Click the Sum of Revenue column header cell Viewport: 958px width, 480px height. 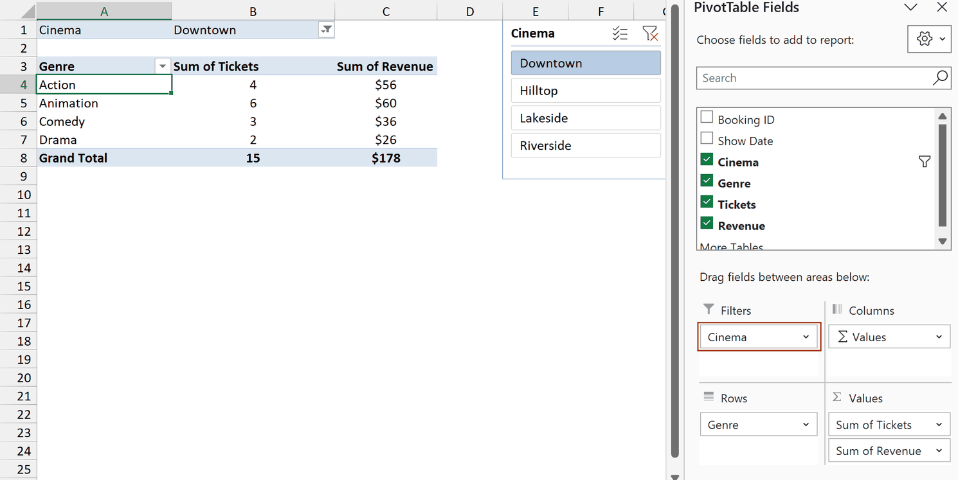point(386,66)
